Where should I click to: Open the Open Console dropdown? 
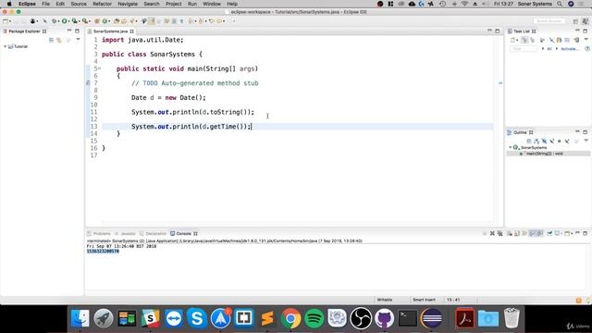click(572, 234)
